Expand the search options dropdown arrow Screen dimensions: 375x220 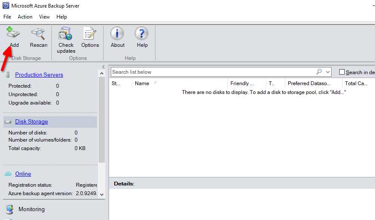click(328, 72)
